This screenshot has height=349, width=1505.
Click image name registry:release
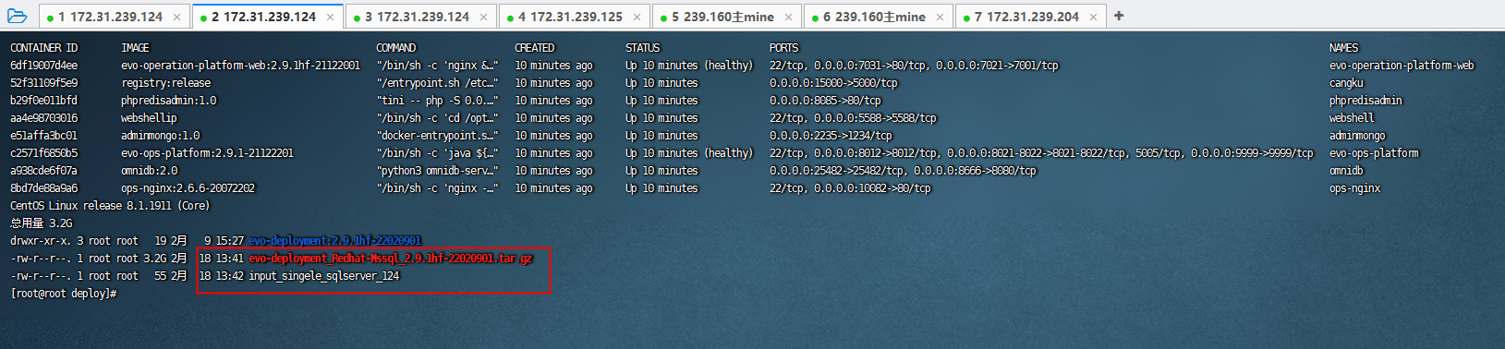(x=166, y=83)
